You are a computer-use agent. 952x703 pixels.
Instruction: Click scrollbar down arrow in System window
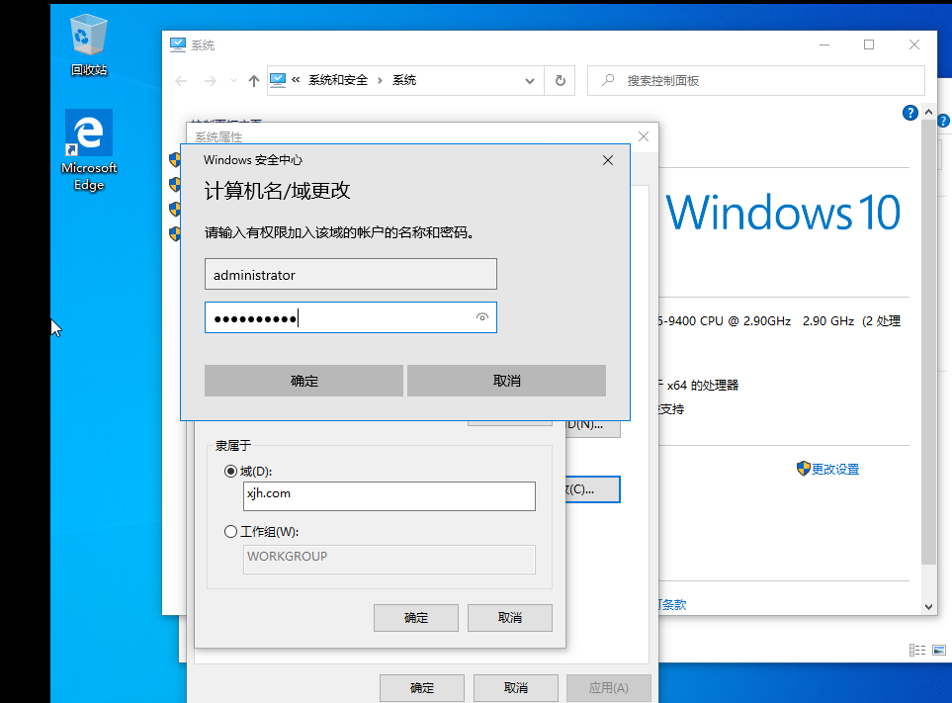pos(928,606)
